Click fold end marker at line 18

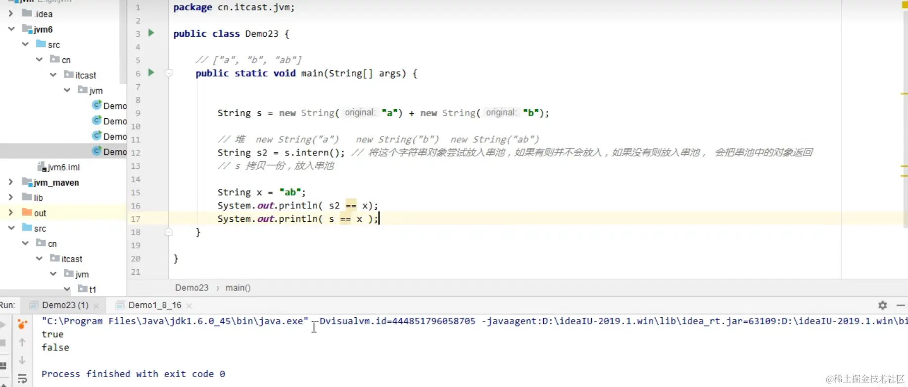pos(168,232)
